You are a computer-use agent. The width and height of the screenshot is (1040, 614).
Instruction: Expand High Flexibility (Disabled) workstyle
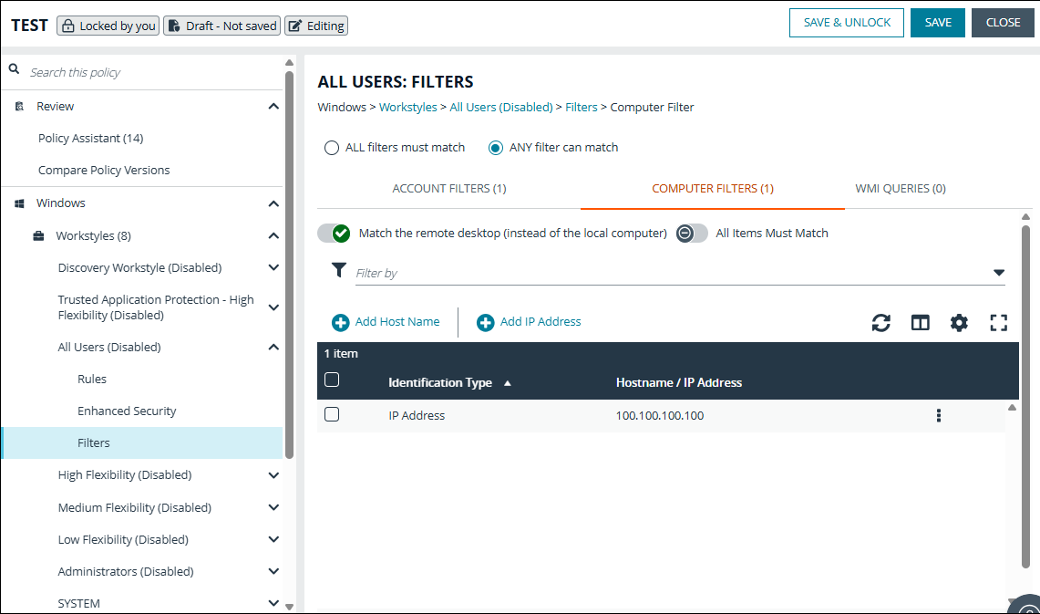(273, 474)
